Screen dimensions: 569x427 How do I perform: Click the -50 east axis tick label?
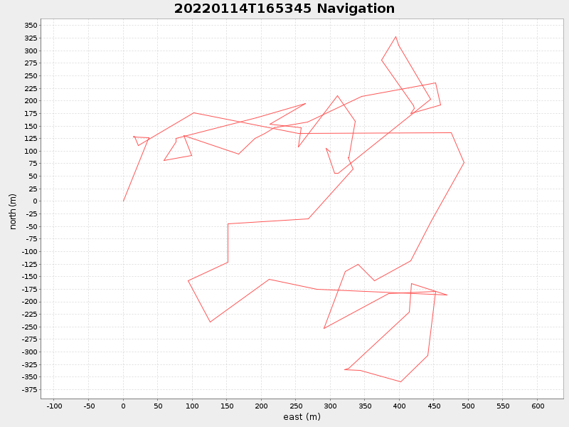(89, 406)
